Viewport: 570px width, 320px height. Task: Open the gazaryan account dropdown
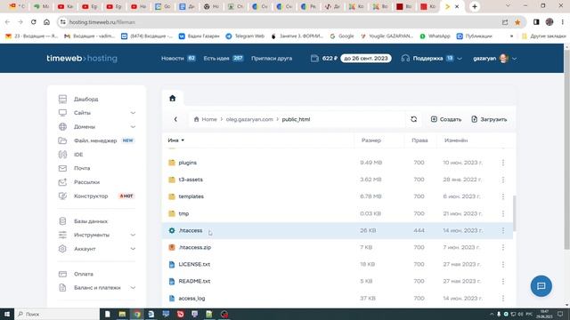495,59
